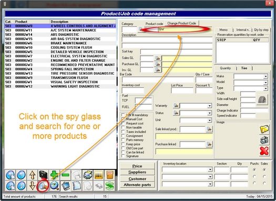
Task: Click the orange exit door icon
Action: click(x=110, y=175)
